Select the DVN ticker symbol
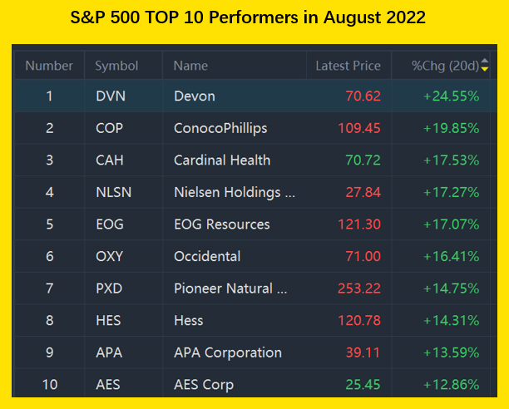509x409 pixels. [109, 96]
